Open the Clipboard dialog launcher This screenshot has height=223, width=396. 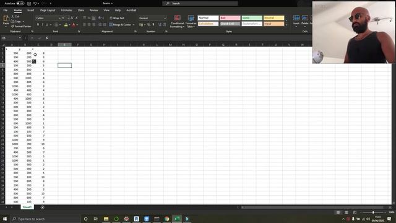[x=32, y=32]
